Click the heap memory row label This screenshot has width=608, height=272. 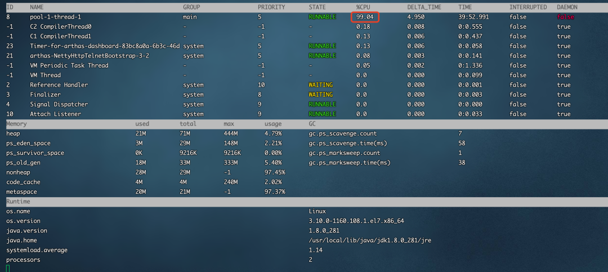[13, 133]
